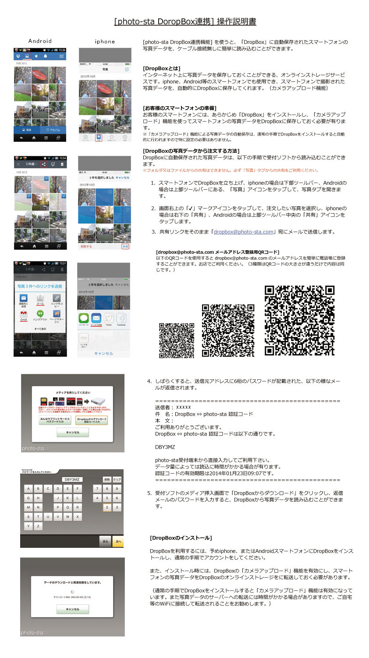Tap the red 削除する button on iPhone
369x658 pixels.
click(x=86, y=247)
